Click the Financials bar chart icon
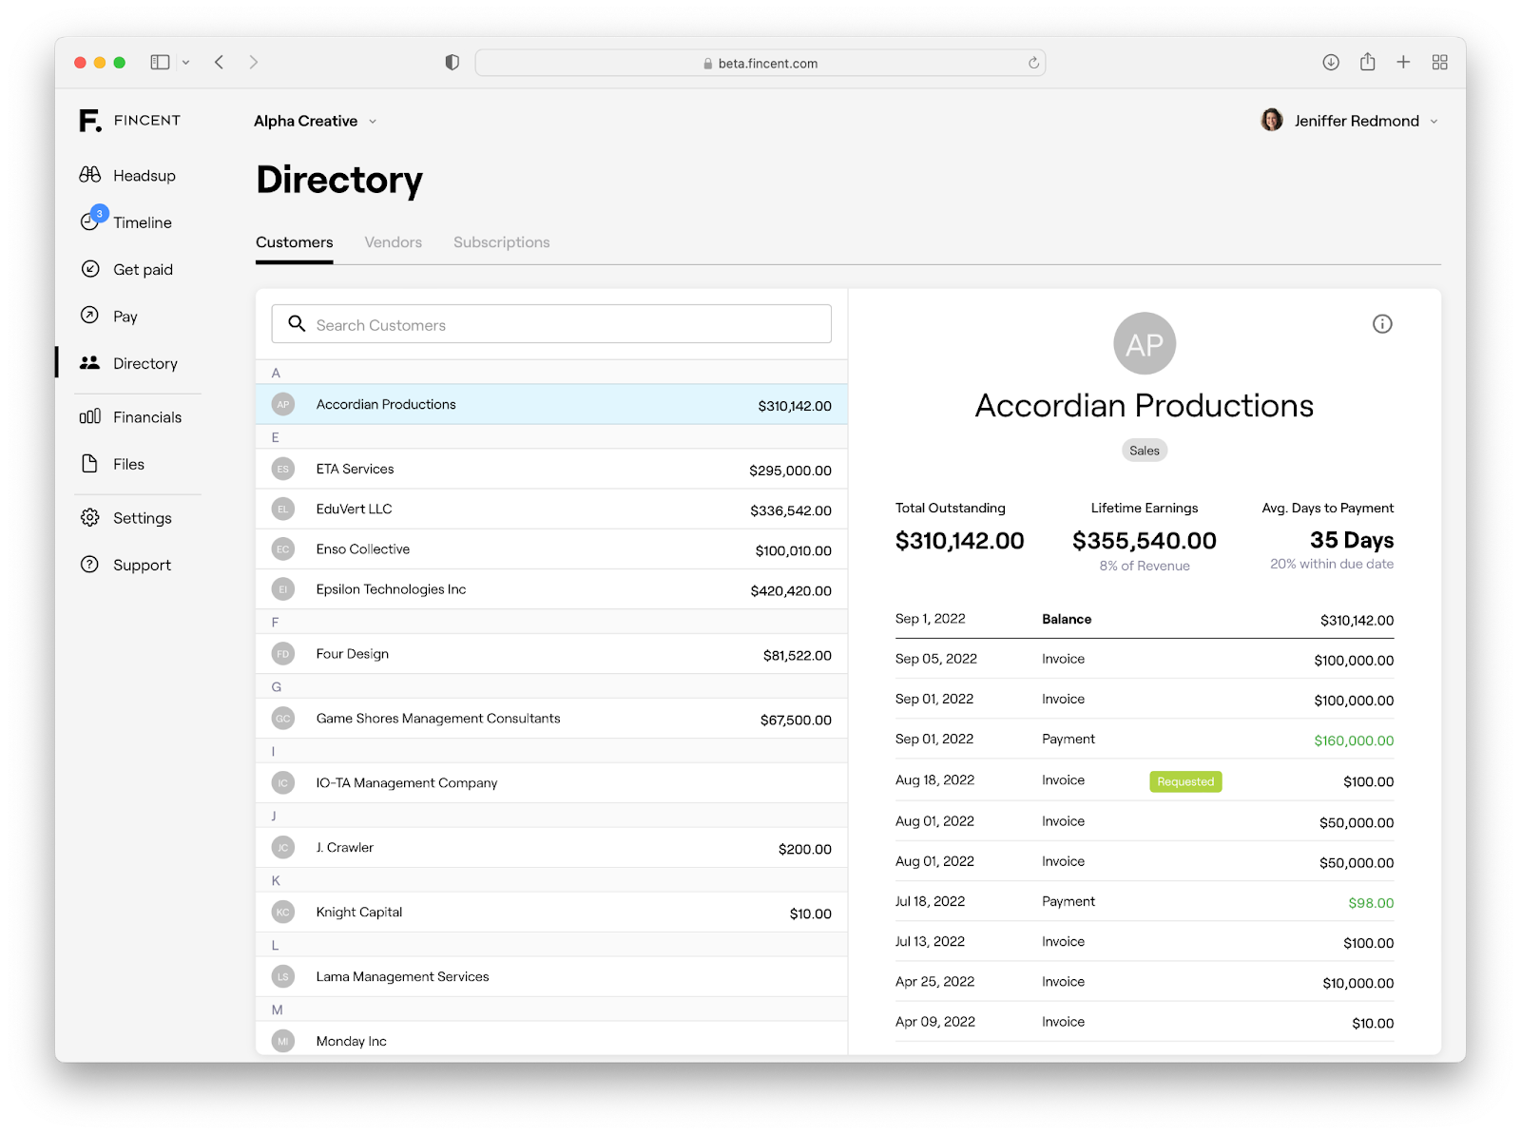Viewport: 1521px width, 1135px height. pos(90,416)
